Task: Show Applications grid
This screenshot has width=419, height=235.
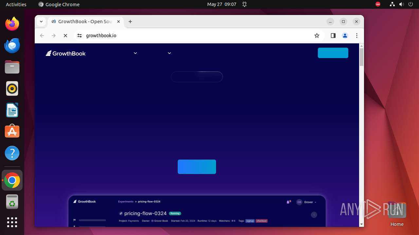Action: point(12,222)
